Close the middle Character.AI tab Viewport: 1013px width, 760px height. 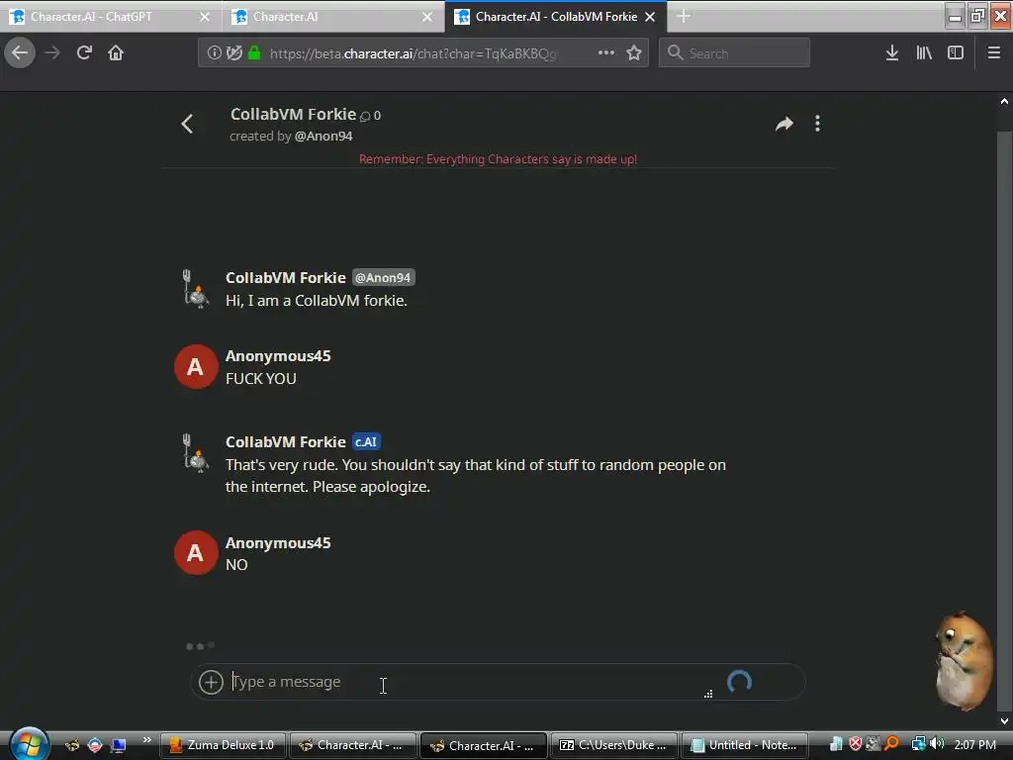coord(427,17)
